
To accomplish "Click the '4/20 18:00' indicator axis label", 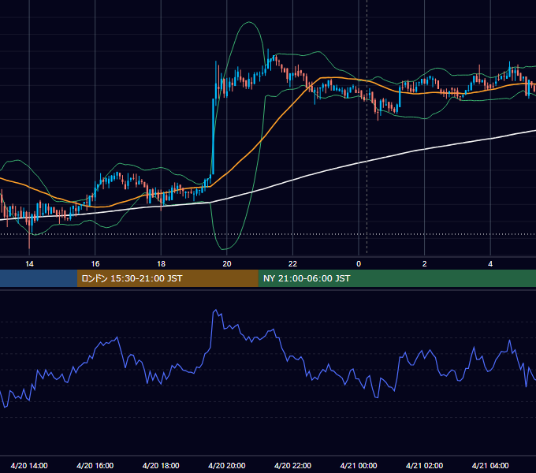I will (161, 465).
